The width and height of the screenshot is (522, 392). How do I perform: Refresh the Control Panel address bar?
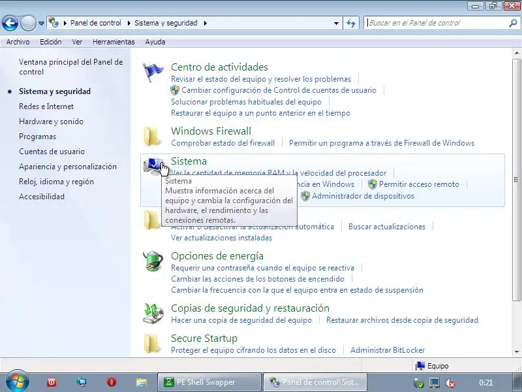351,23
